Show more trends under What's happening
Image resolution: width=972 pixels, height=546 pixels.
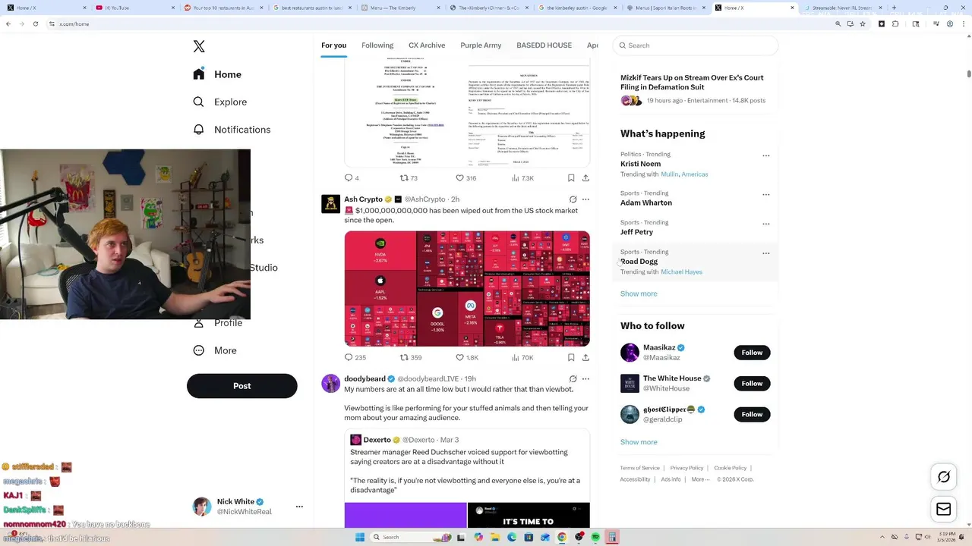pyautogui.click(x=639, y=293)
